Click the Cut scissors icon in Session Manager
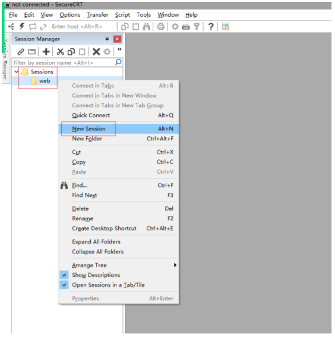This screenshot has width=335, height=338. (x=60, y=52)
